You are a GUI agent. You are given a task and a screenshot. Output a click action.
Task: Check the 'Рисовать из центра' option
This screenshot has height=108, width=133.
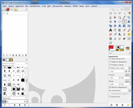[x=110, y=65]
